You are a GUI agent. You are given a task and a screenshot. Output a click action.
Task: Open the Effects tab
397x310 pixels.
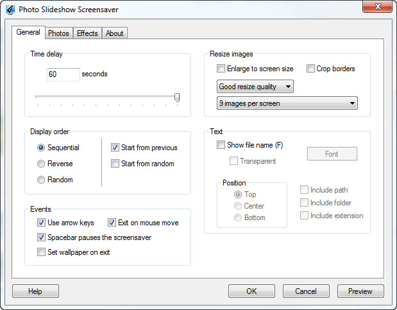tap(87, 33)
